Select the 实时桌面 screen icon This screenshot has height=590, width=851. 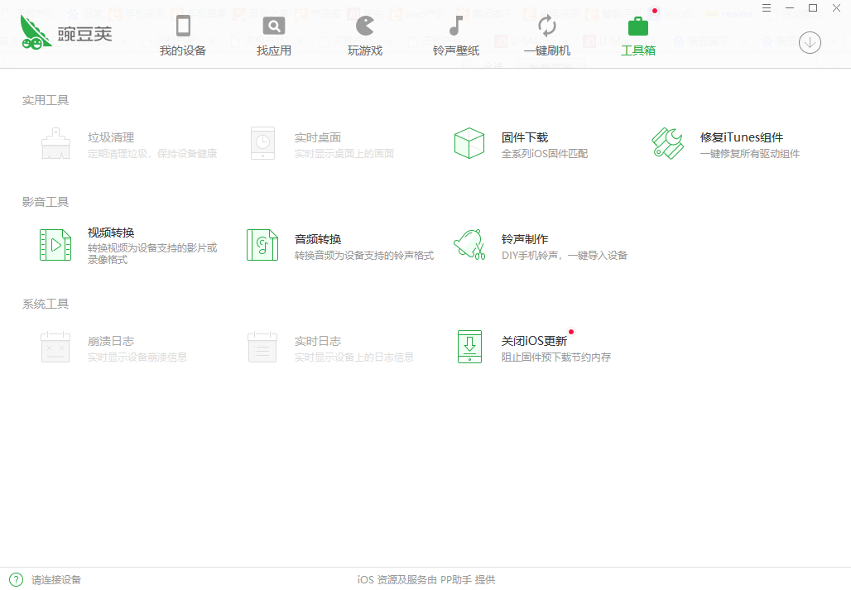click(x=262, y=143)
